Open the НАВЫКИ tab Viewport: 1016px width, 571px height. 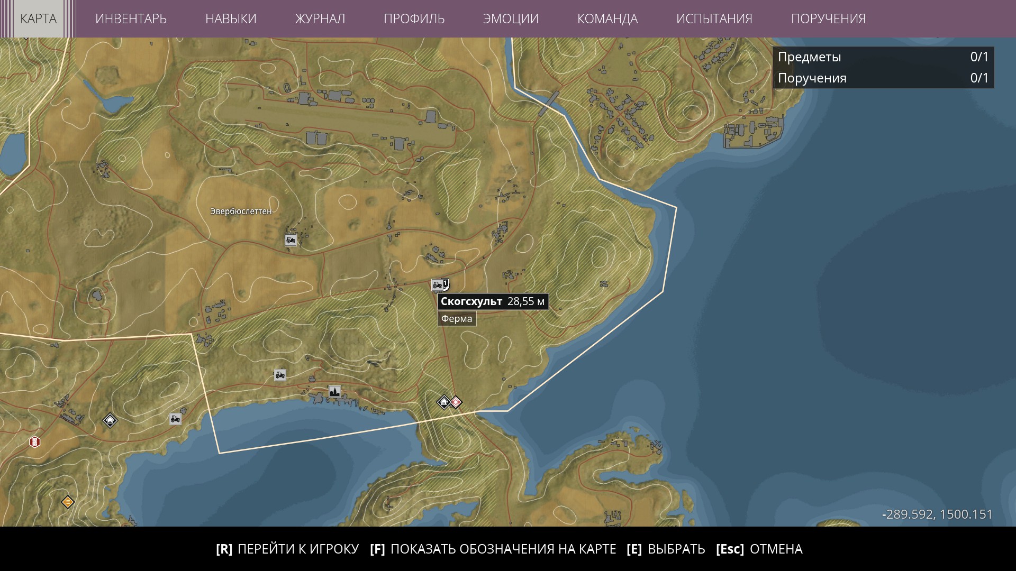(231, 19)
